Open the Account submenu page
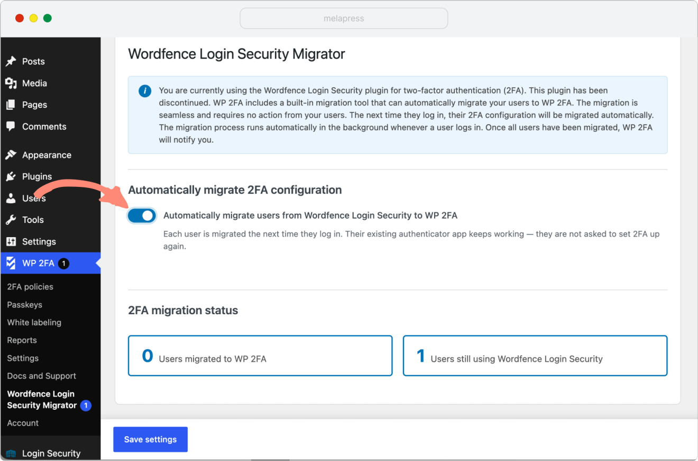The image size is (698, 461). point(23,423)
